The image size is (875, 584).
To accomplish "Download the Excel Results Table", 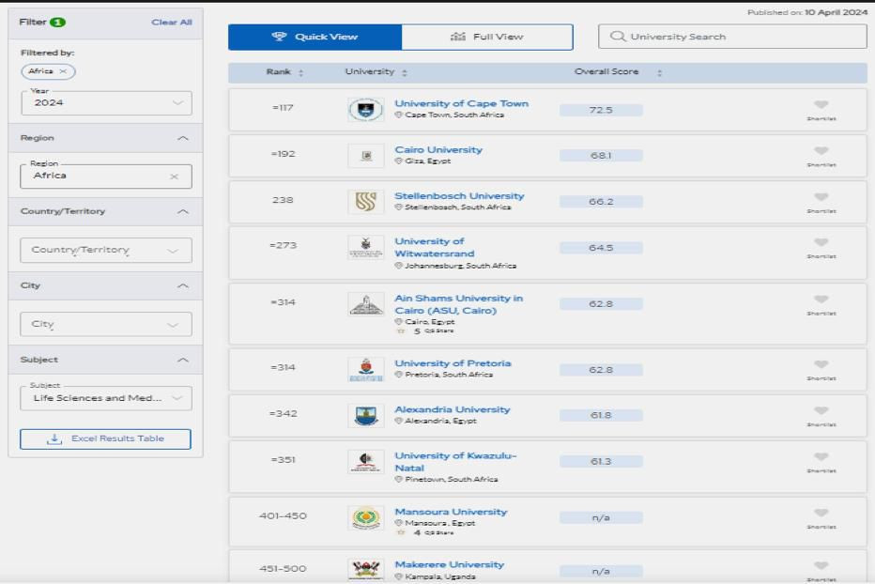I will 105,438.
